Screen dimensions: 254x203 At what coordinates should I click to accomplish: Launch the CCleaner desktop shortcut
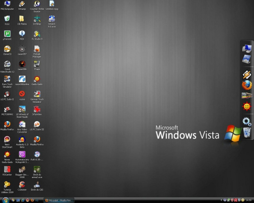point(22,186)
